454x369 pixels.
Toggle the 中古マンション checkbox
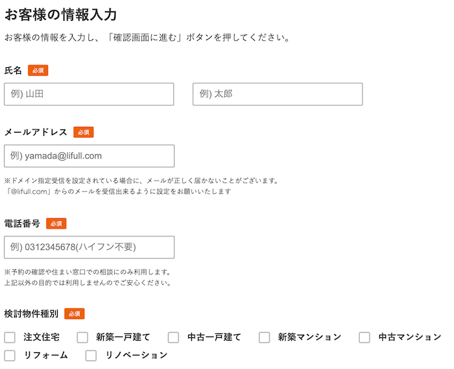364,337
